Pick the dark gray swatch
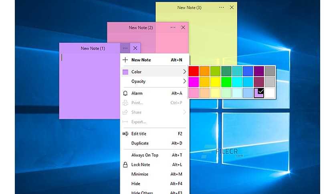The height and width of the screenshot is (194, 335). pos(270,71)
